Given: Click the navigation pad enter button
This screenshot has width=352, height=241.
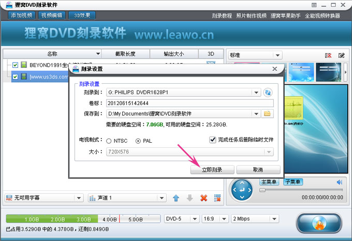Looking at the screenshot, I should [x=242, y=190].
